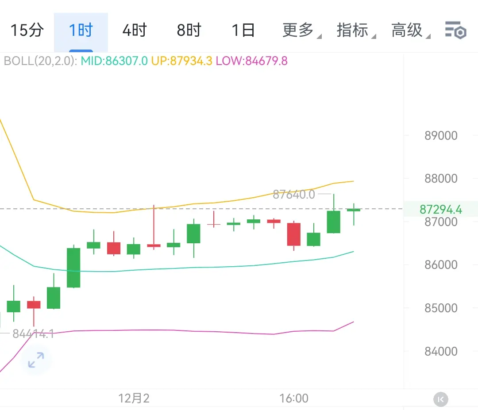Click the MID:86307.0 value
The image size is (478, 410).
(114, 61)
